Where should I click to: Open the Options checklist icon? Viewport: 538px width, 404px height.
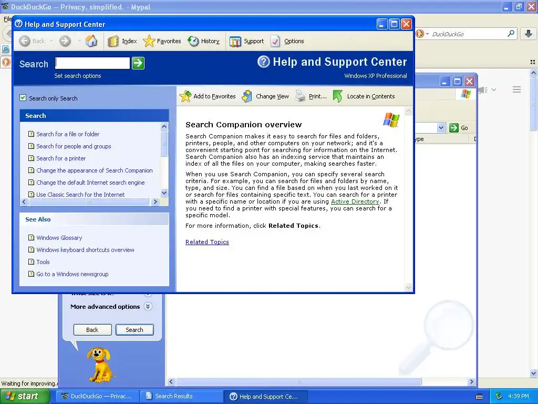(275, 41)
